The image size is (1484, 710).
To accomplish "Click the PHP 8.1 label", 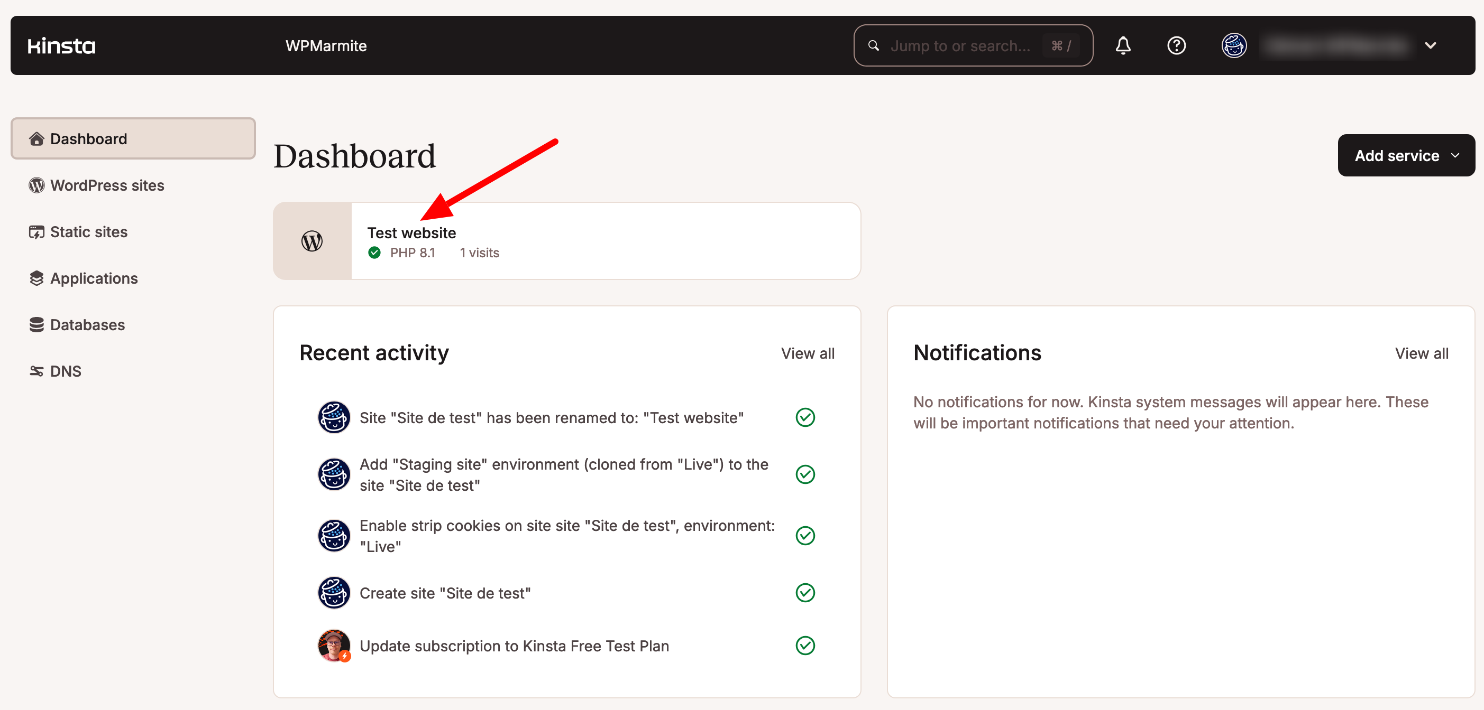I will (x=413, y=253).
